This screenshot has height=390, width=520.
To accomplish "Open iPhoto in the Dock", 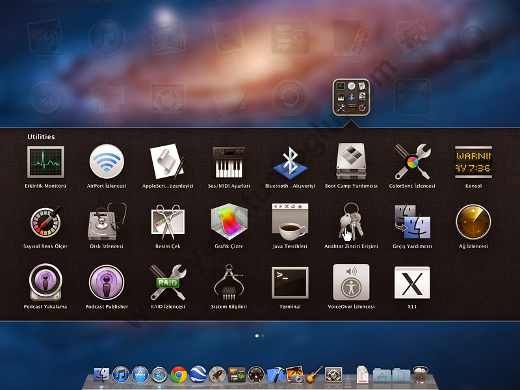I will pyautogui.click(x=295, y=375).
